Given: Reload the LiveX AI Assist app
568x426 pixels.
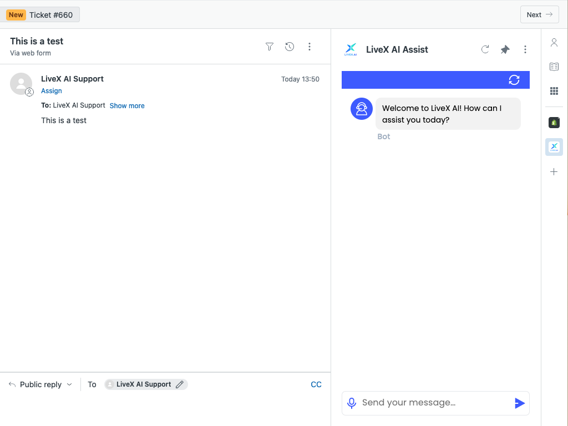Looking at the screenshot, I should point(485,49).
